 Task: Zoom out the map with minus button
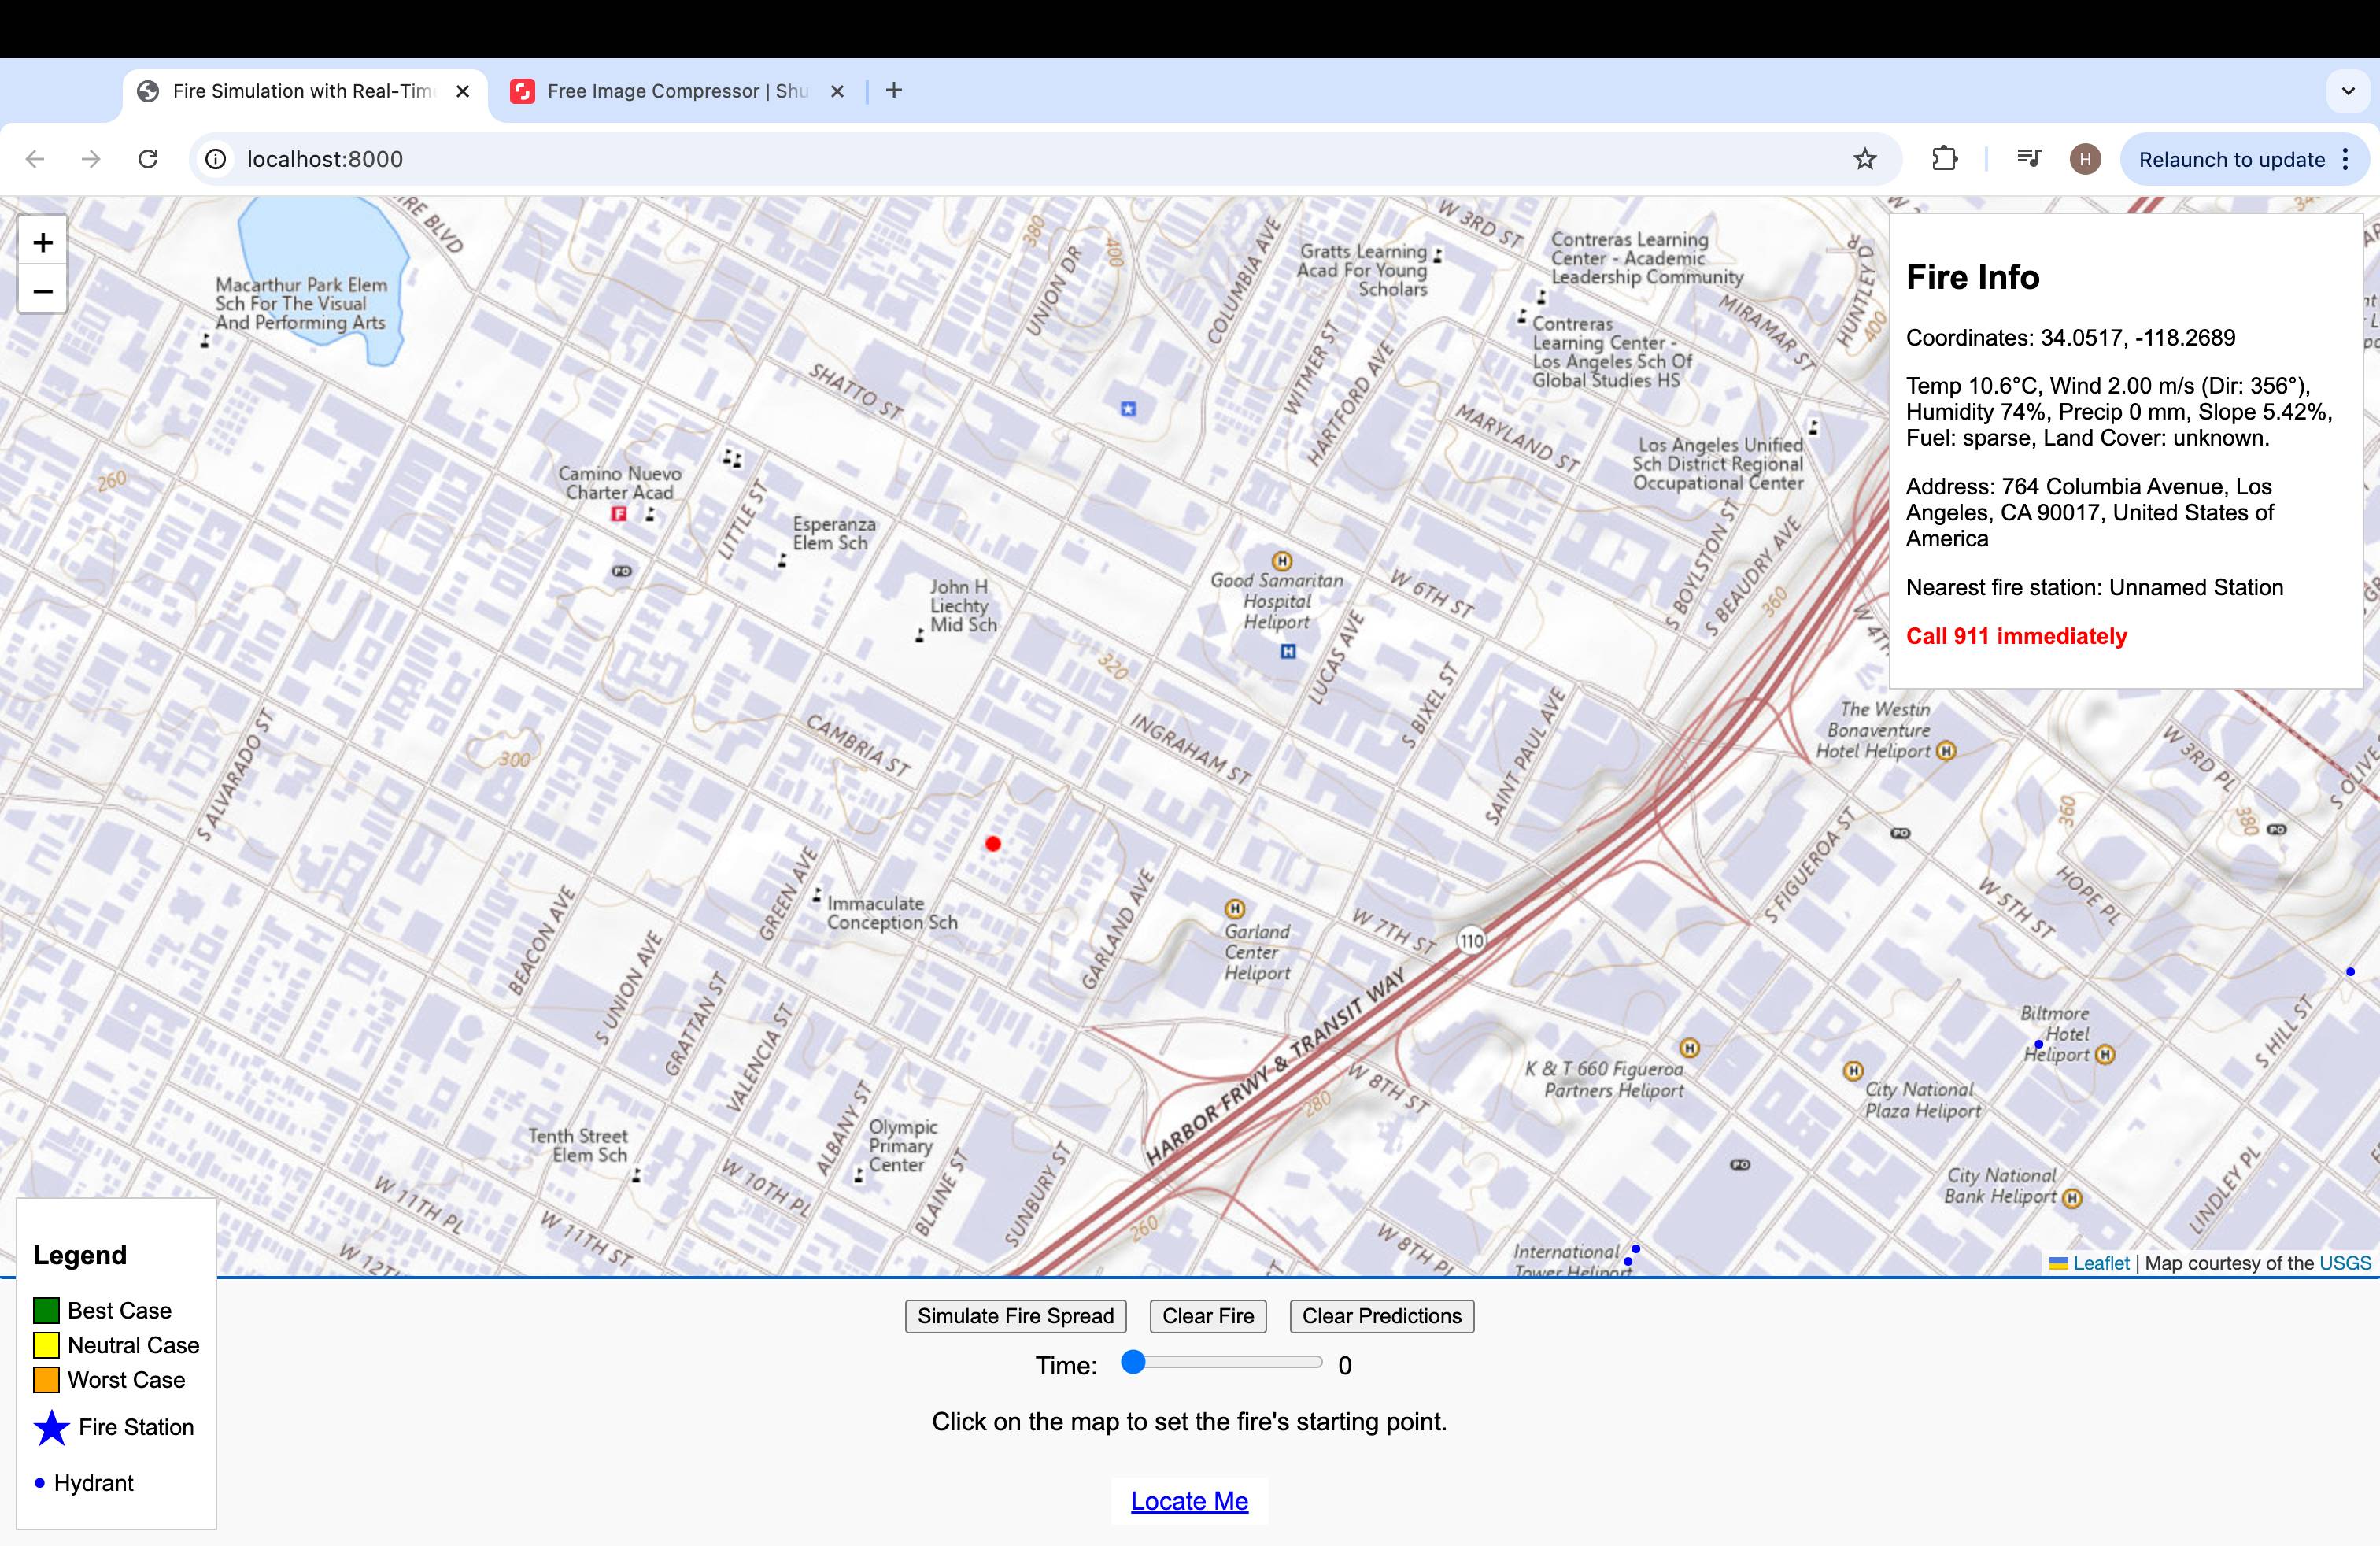click(x=42, y=291)
